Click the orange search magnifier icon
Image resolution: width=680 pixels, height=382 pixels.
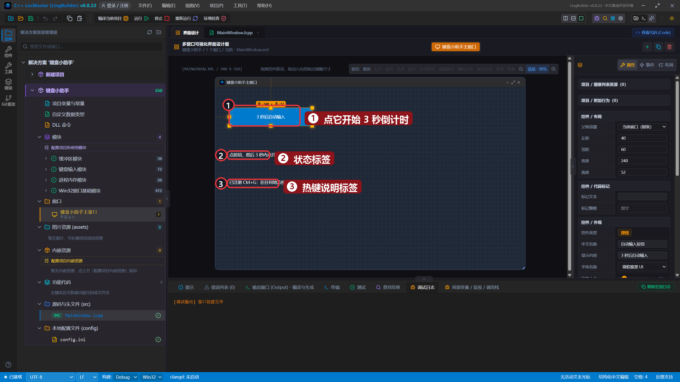[x=605, y=18]
